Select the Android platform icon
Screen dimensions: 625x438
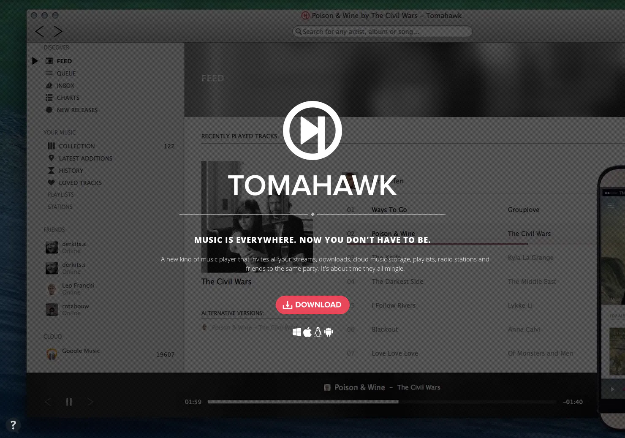[x=329, y=332]
